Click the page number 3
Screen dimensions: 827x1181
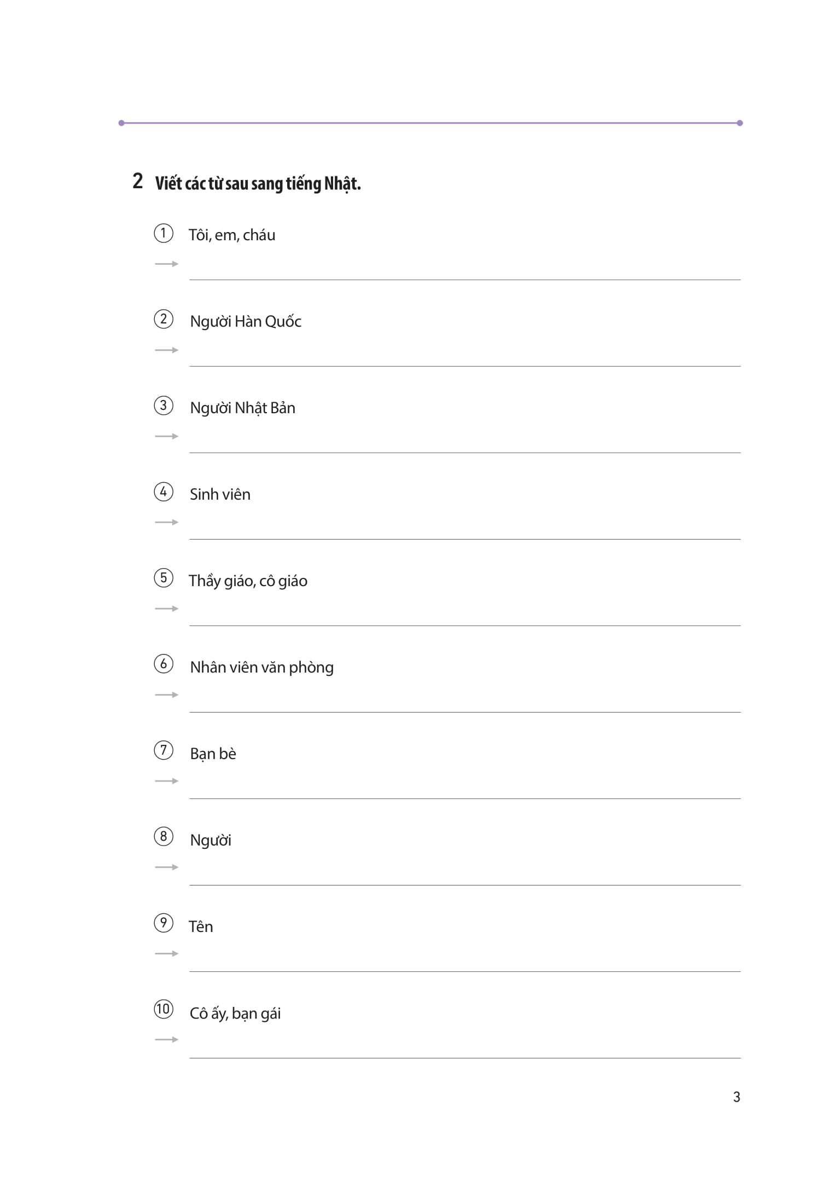click(736, 1097)
